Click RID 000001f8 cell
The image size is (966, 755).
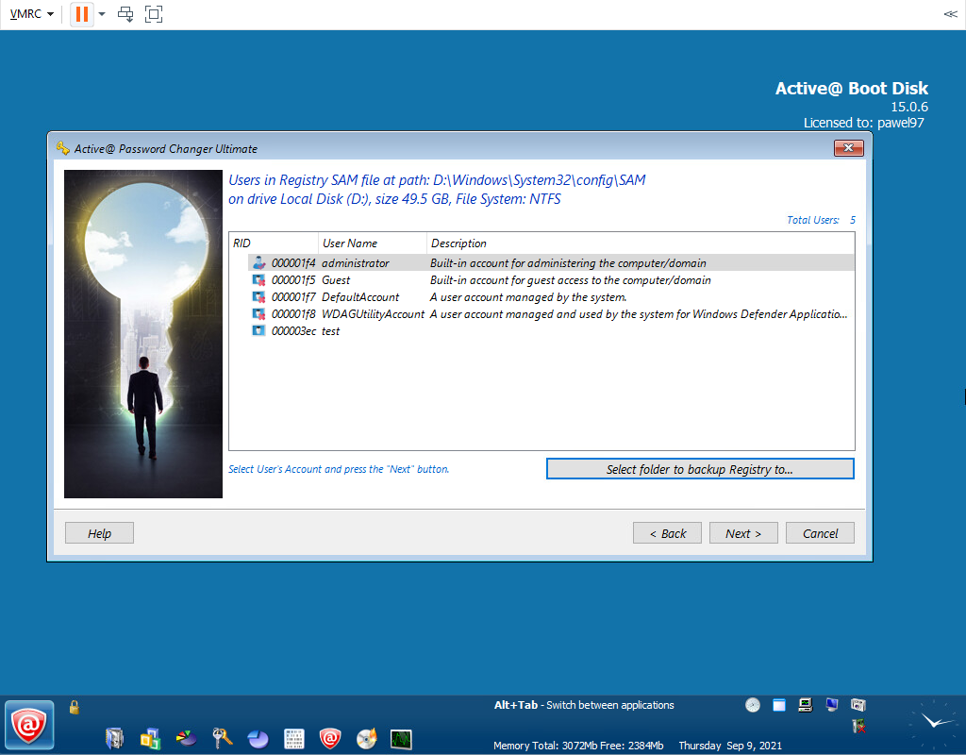tap(293, 314)
